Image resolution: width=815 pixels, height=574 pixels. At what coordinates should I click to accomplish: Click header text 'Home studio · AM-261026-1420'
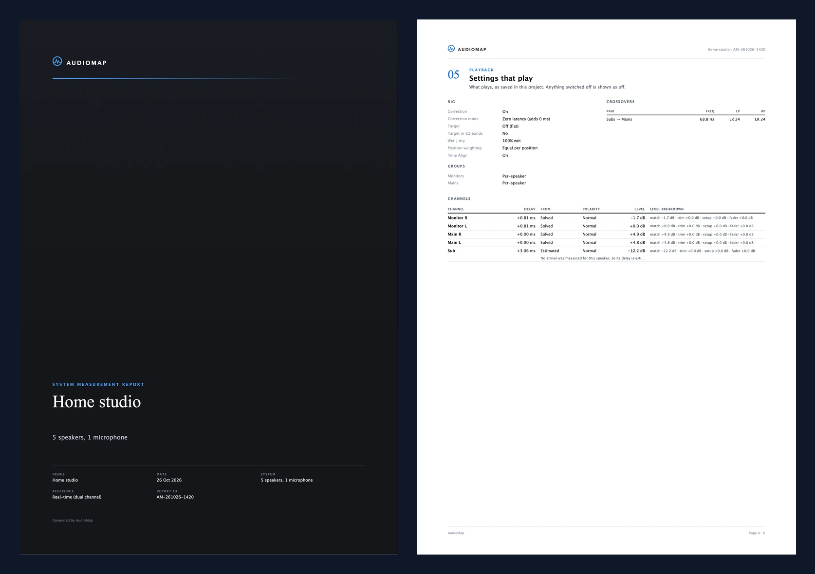[x=736, y=50]
